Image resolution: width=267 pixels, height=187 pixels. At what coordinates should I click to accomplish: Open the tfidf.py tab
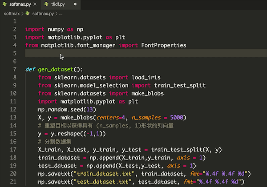(59, 4)
